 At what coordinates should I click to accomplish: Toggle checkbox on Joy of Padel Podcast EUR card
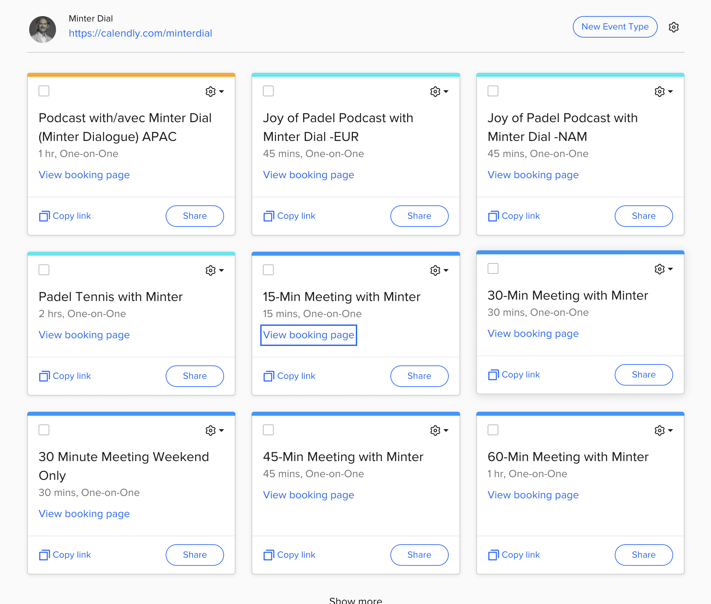click(268, 91)
